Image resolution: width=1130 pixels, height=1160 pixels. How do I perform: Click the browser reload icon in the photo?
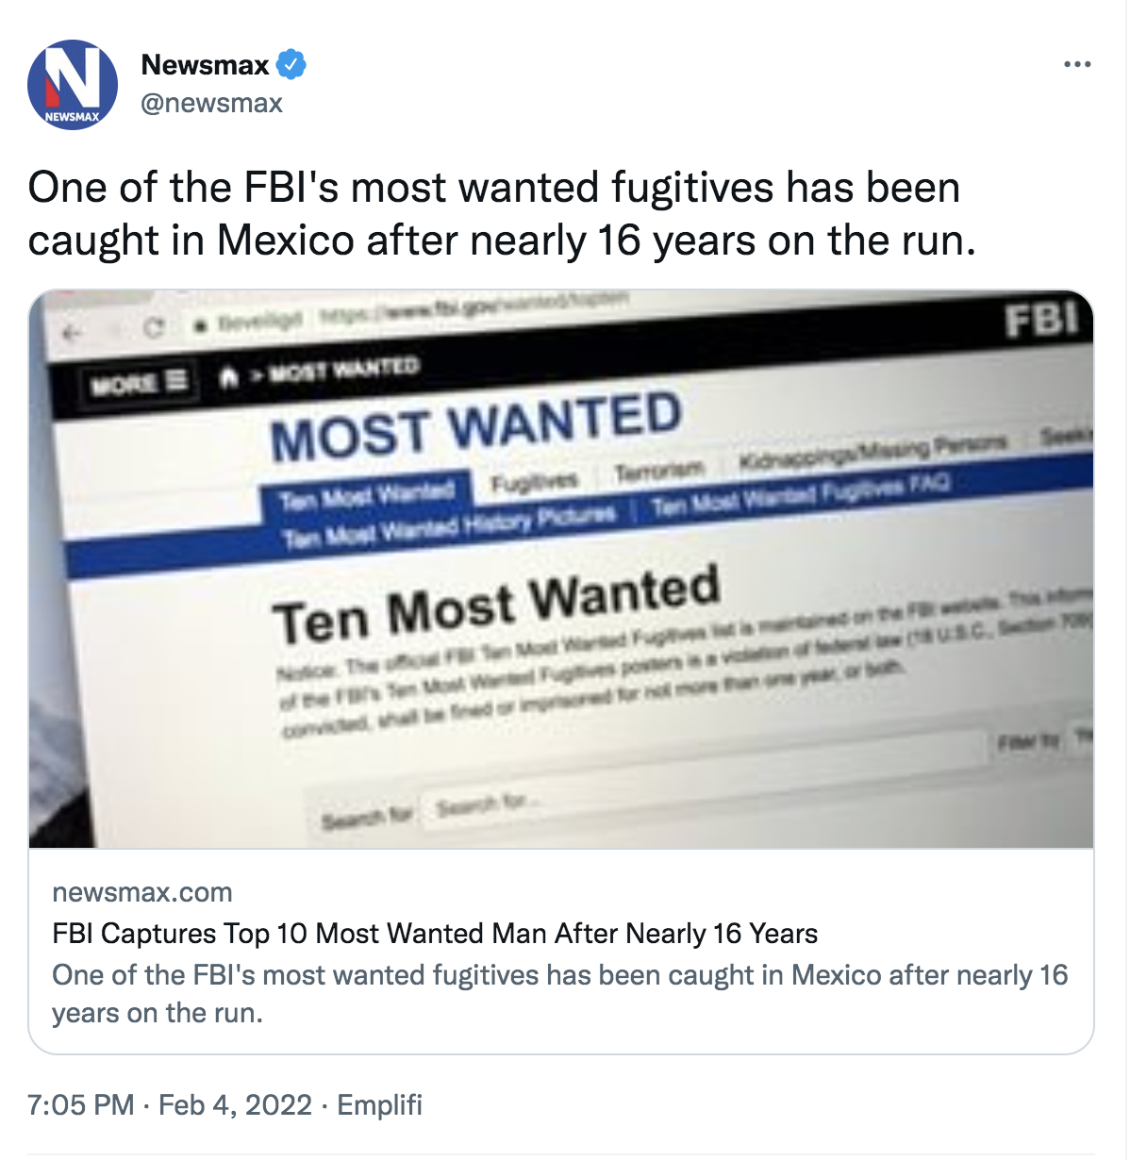pos(154,328)
